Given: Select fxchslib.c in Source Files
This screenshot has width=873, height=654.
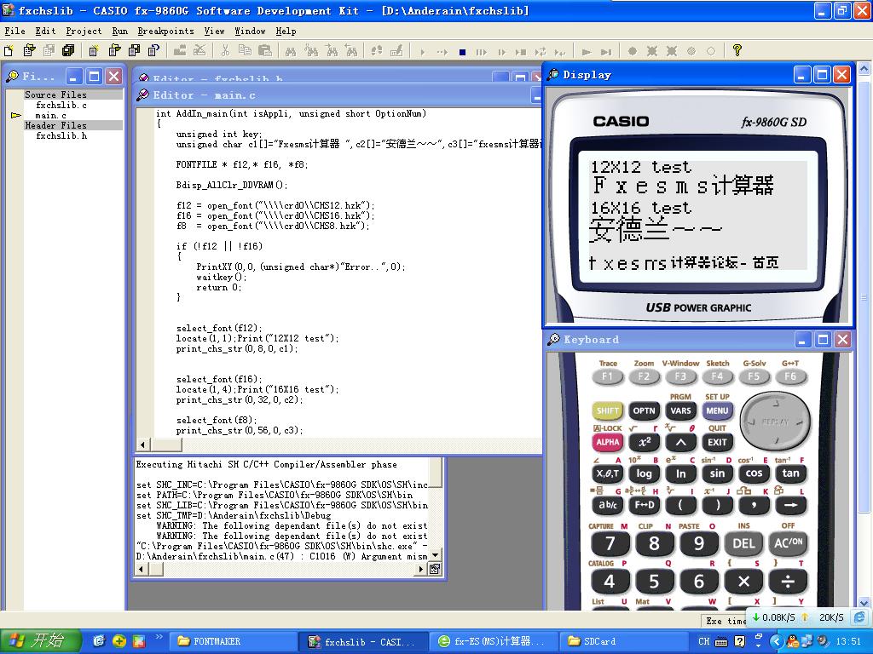Looking at the screenshot, I should [x=61, y=105].
